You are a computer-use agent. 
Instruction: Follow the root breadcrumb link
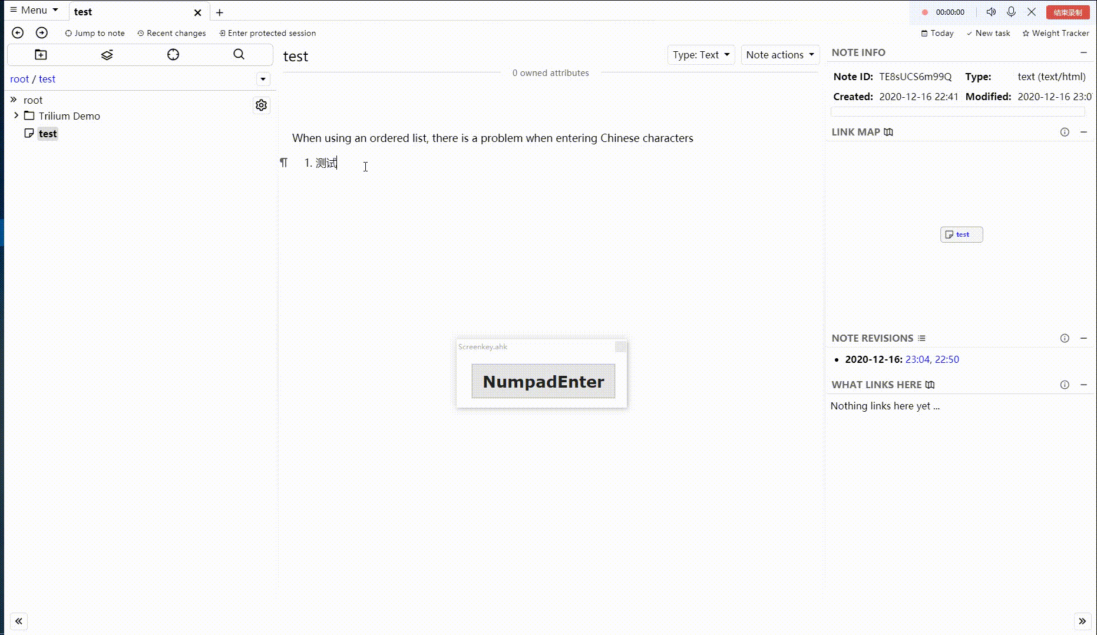point(19,78)
